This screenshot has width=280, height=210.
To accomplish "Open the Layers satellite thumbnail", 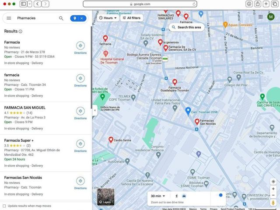I will pos(105,197).
